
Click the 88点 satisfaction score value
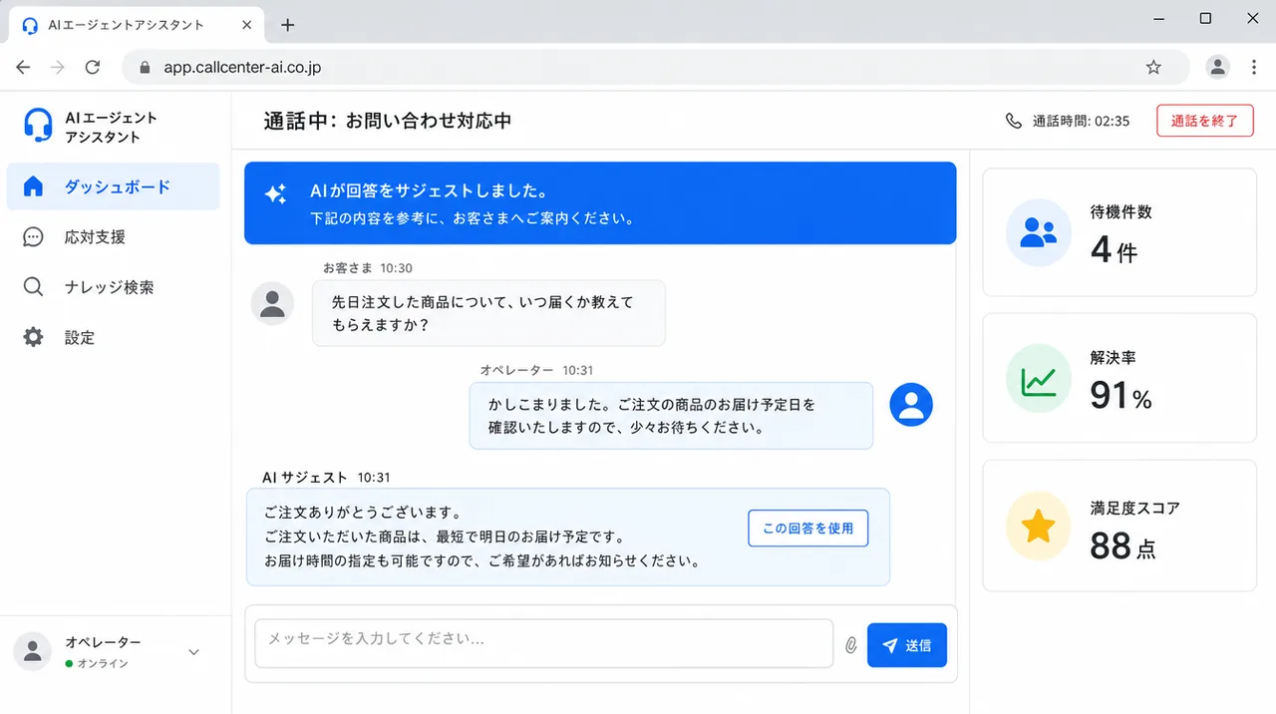click(x=1122, y=546)
